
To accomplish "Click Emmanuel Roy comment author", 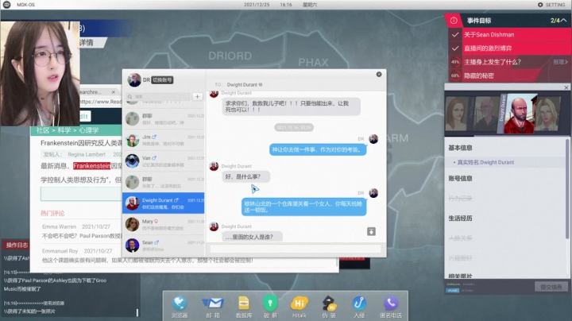I will [60, 251].
